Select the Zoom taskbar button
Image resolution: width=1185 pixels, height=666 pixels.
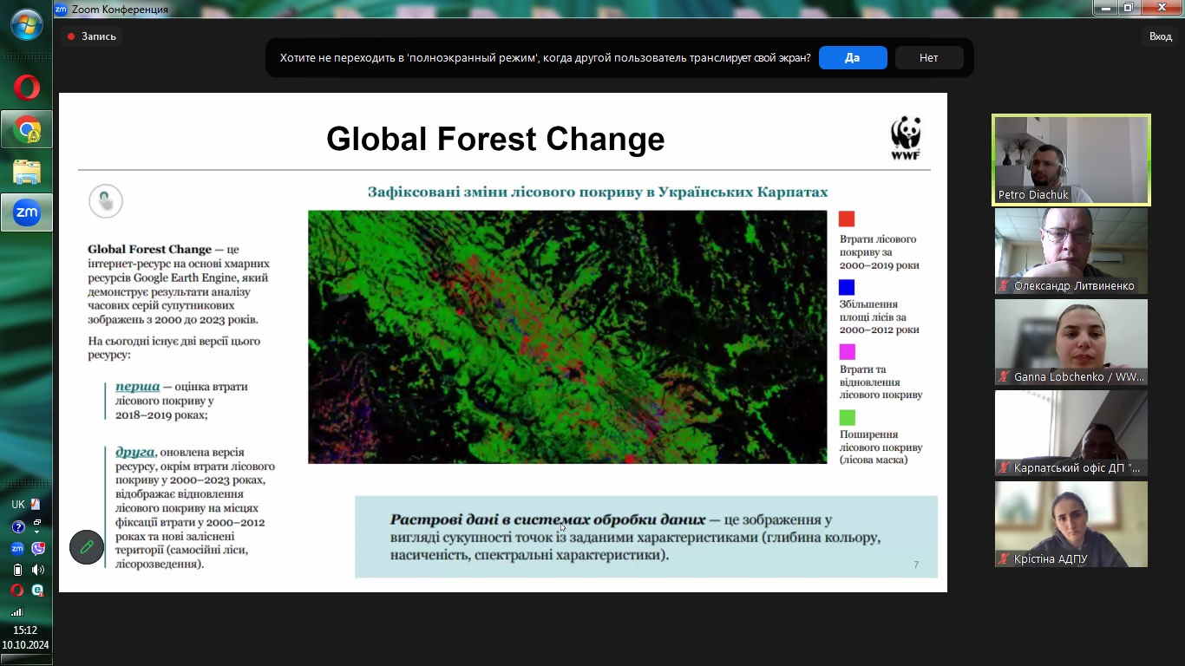[26, 212]
